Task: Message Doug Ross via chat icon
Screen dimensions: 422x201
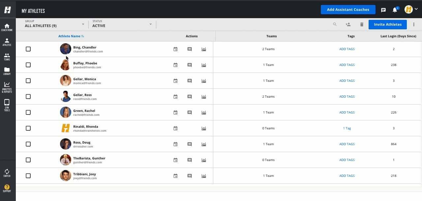Action: pyautogui.click(x=190, y=144)
